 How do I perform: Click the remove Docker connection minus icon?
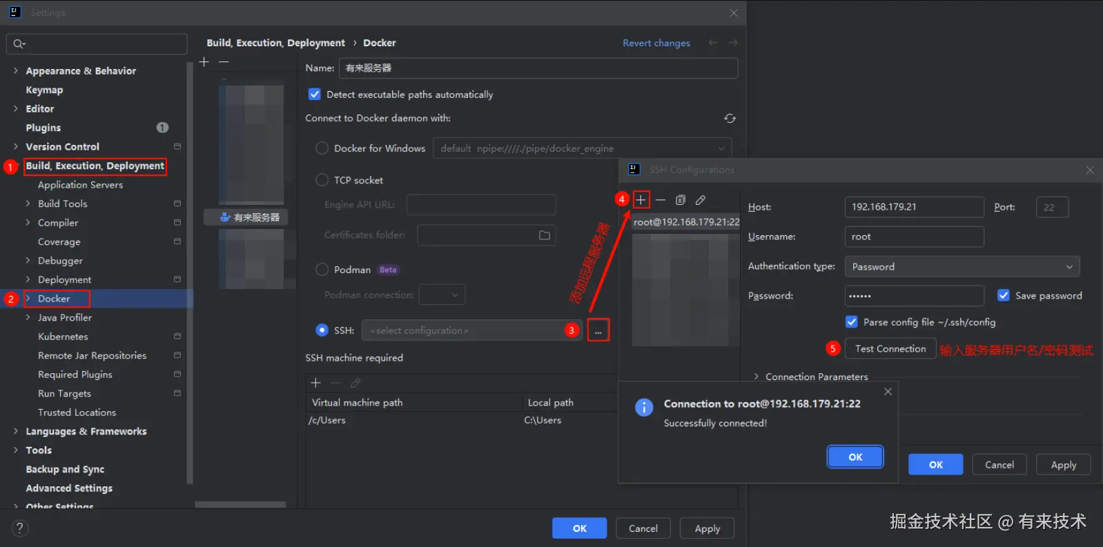[x=224, y=62]
